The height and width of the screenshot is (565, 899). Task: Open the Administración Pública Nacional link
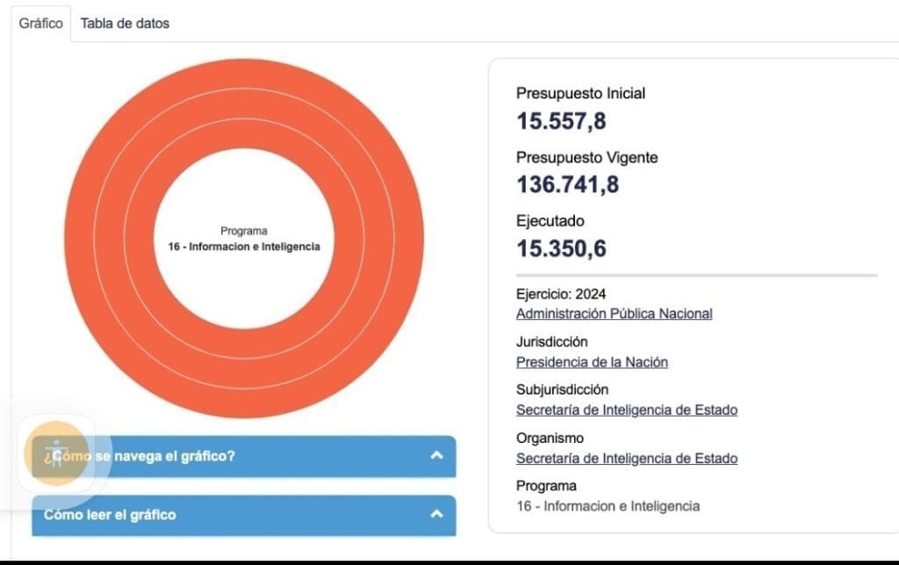[614, 314]
